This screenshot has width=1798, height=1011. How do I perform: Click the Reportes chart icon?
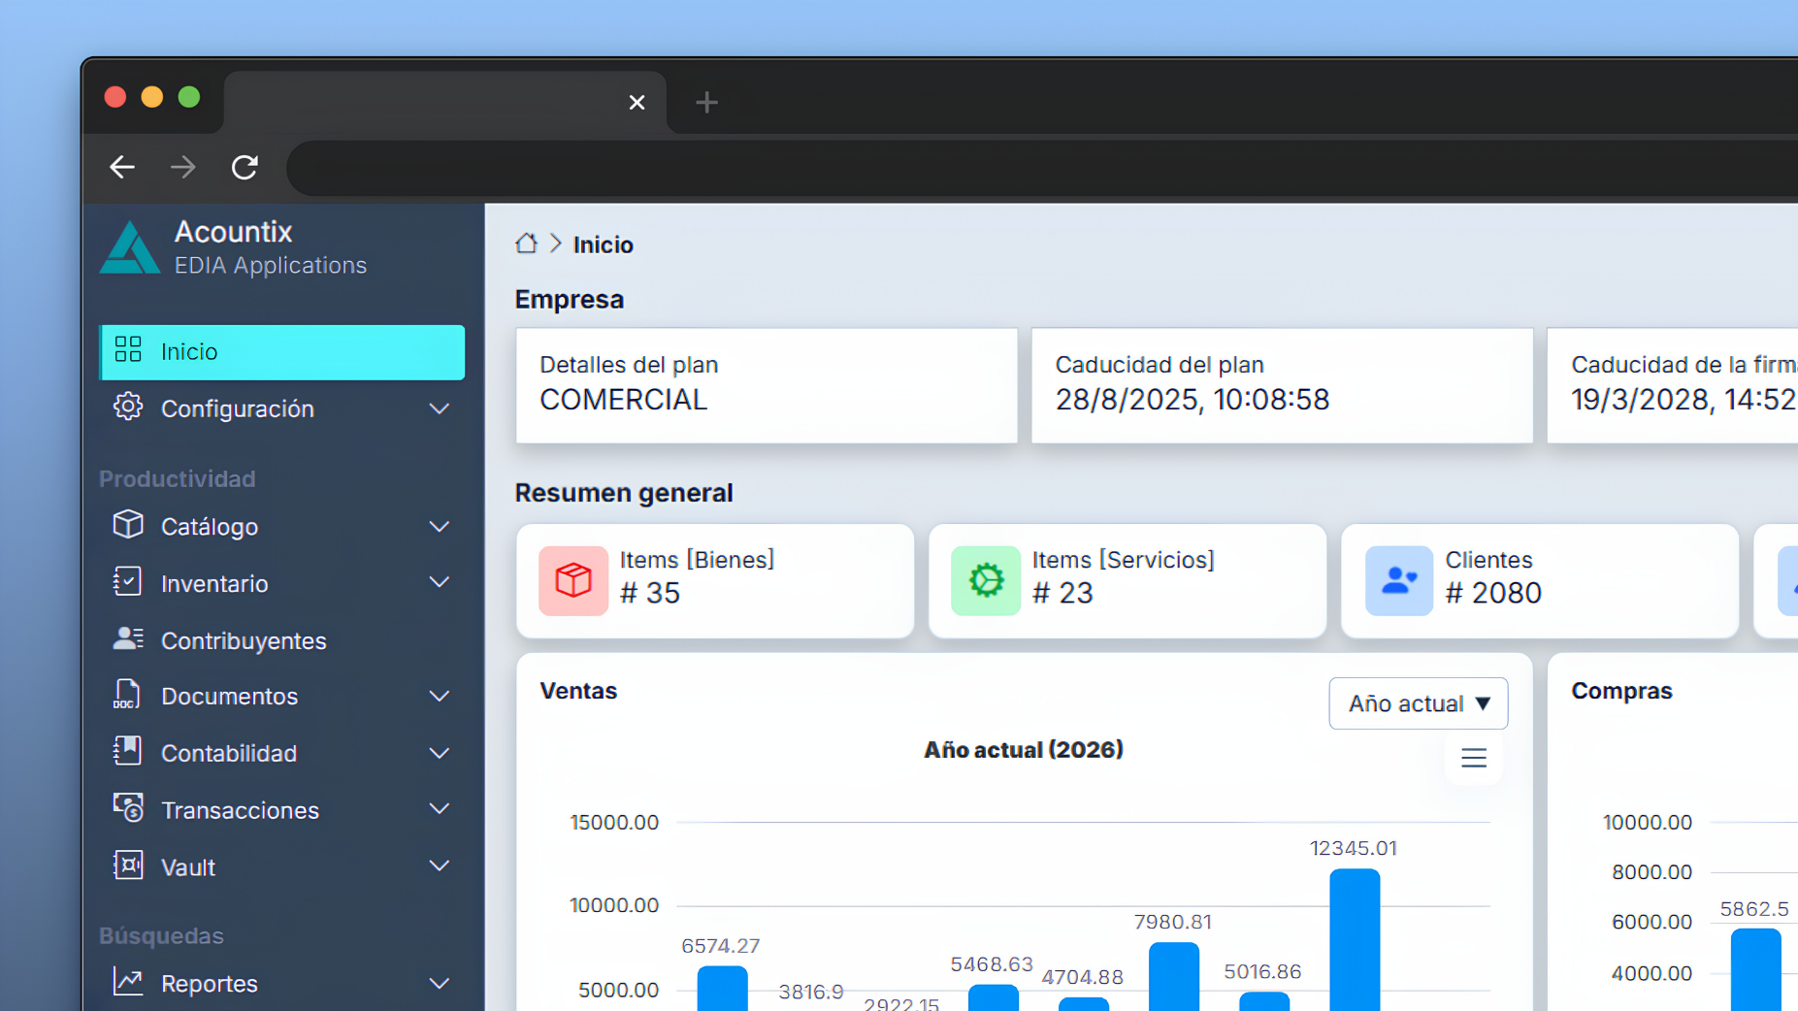click(x=128, y=981)
